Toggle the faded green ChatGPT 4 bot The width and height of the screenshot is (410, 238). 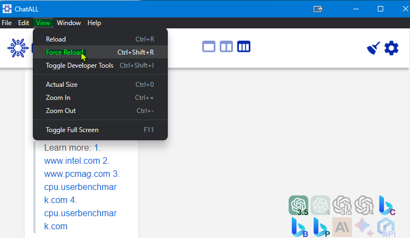tap(320, 205)
